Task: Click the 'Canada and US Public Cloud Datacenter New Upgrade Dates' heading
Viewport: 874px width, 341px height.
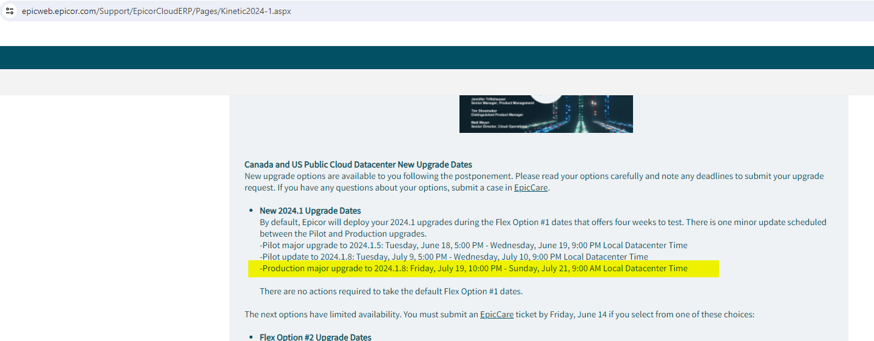Action: (358, 164)
